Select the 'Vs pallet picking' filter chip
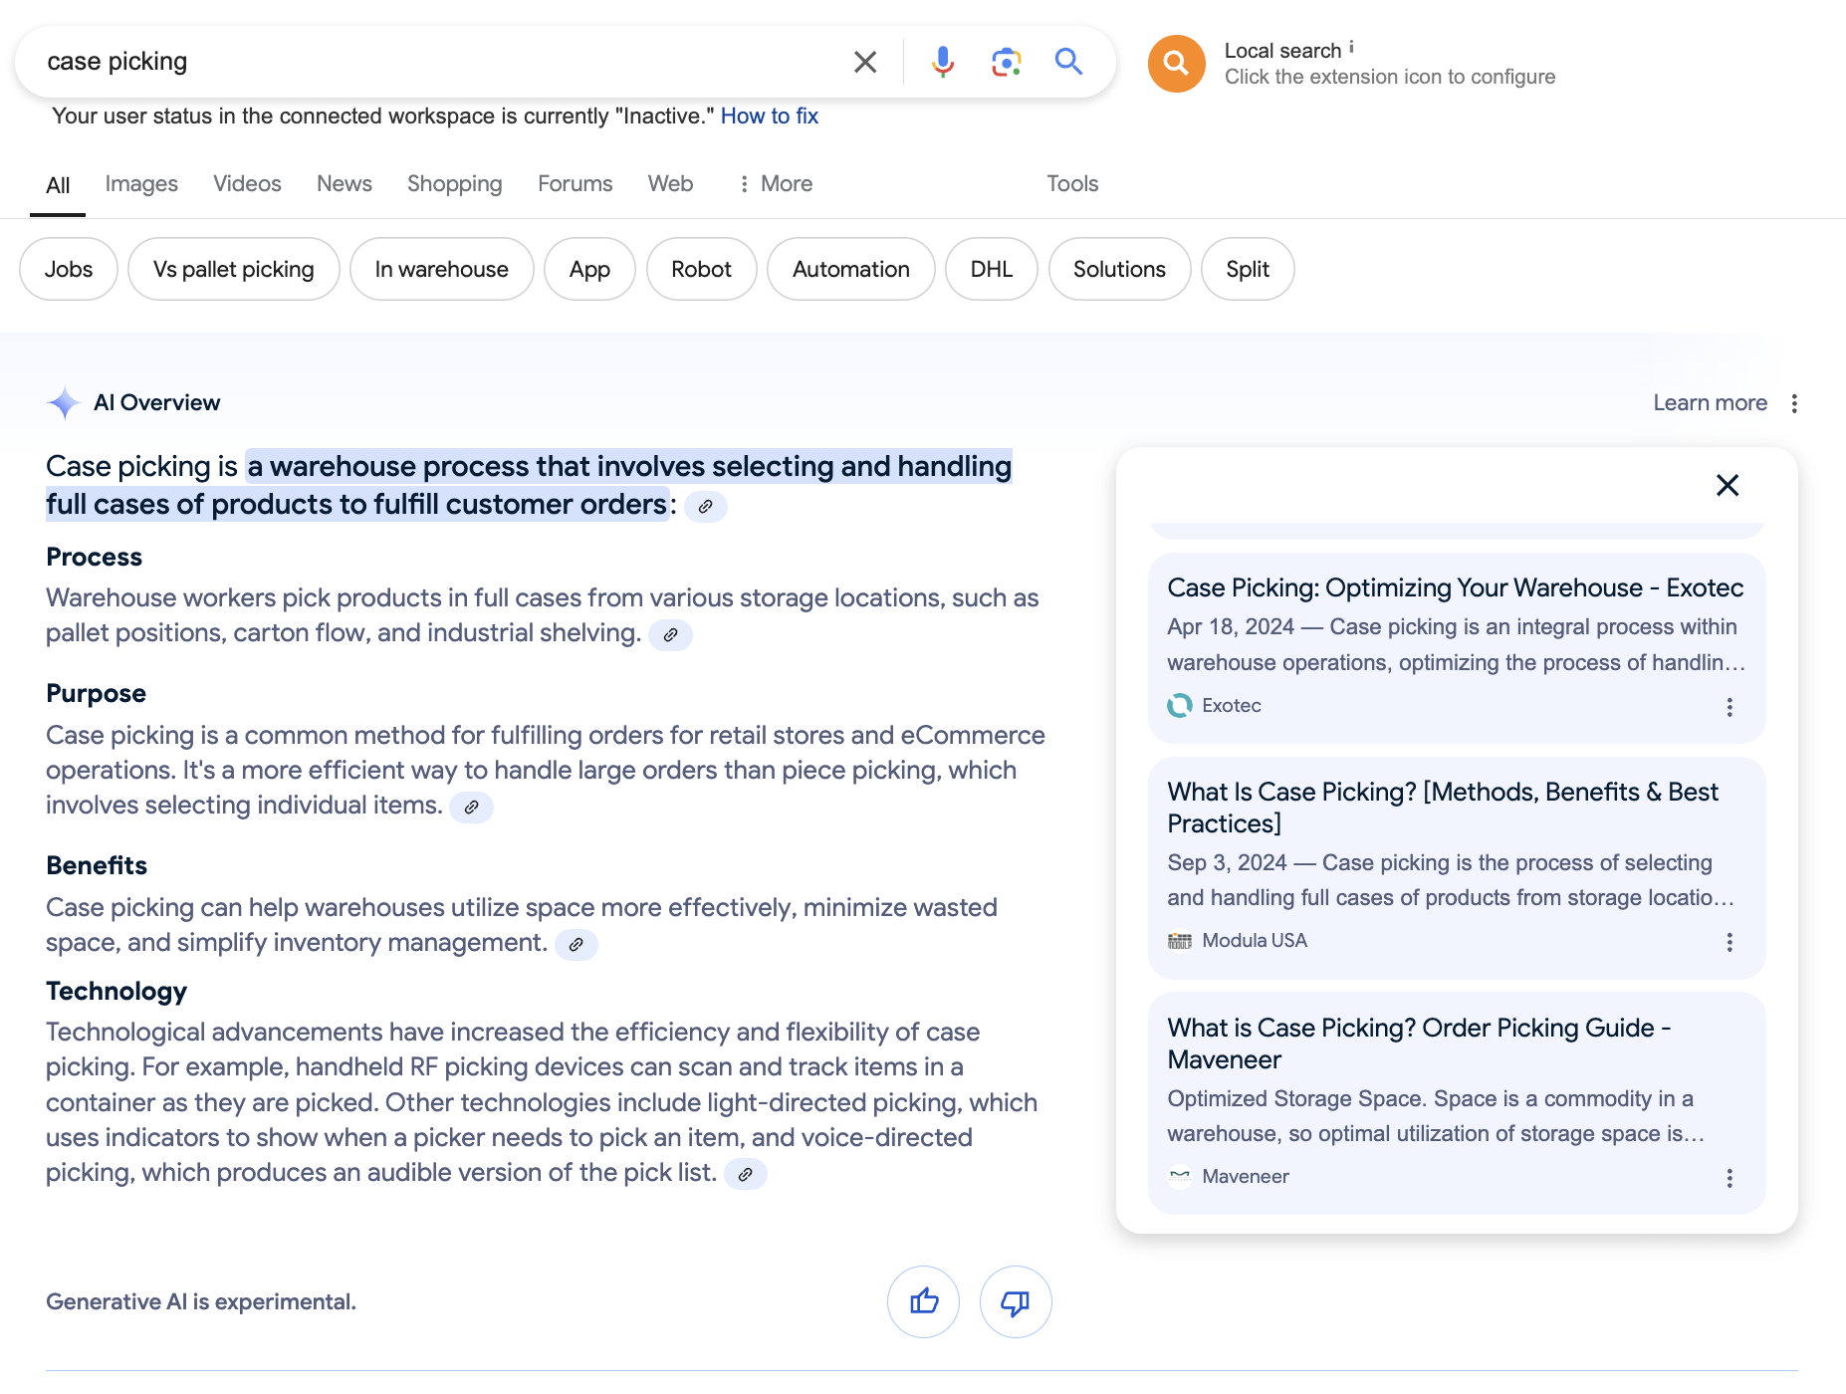This screenshot has width=1846, height=1394. [x=234, y=269]
